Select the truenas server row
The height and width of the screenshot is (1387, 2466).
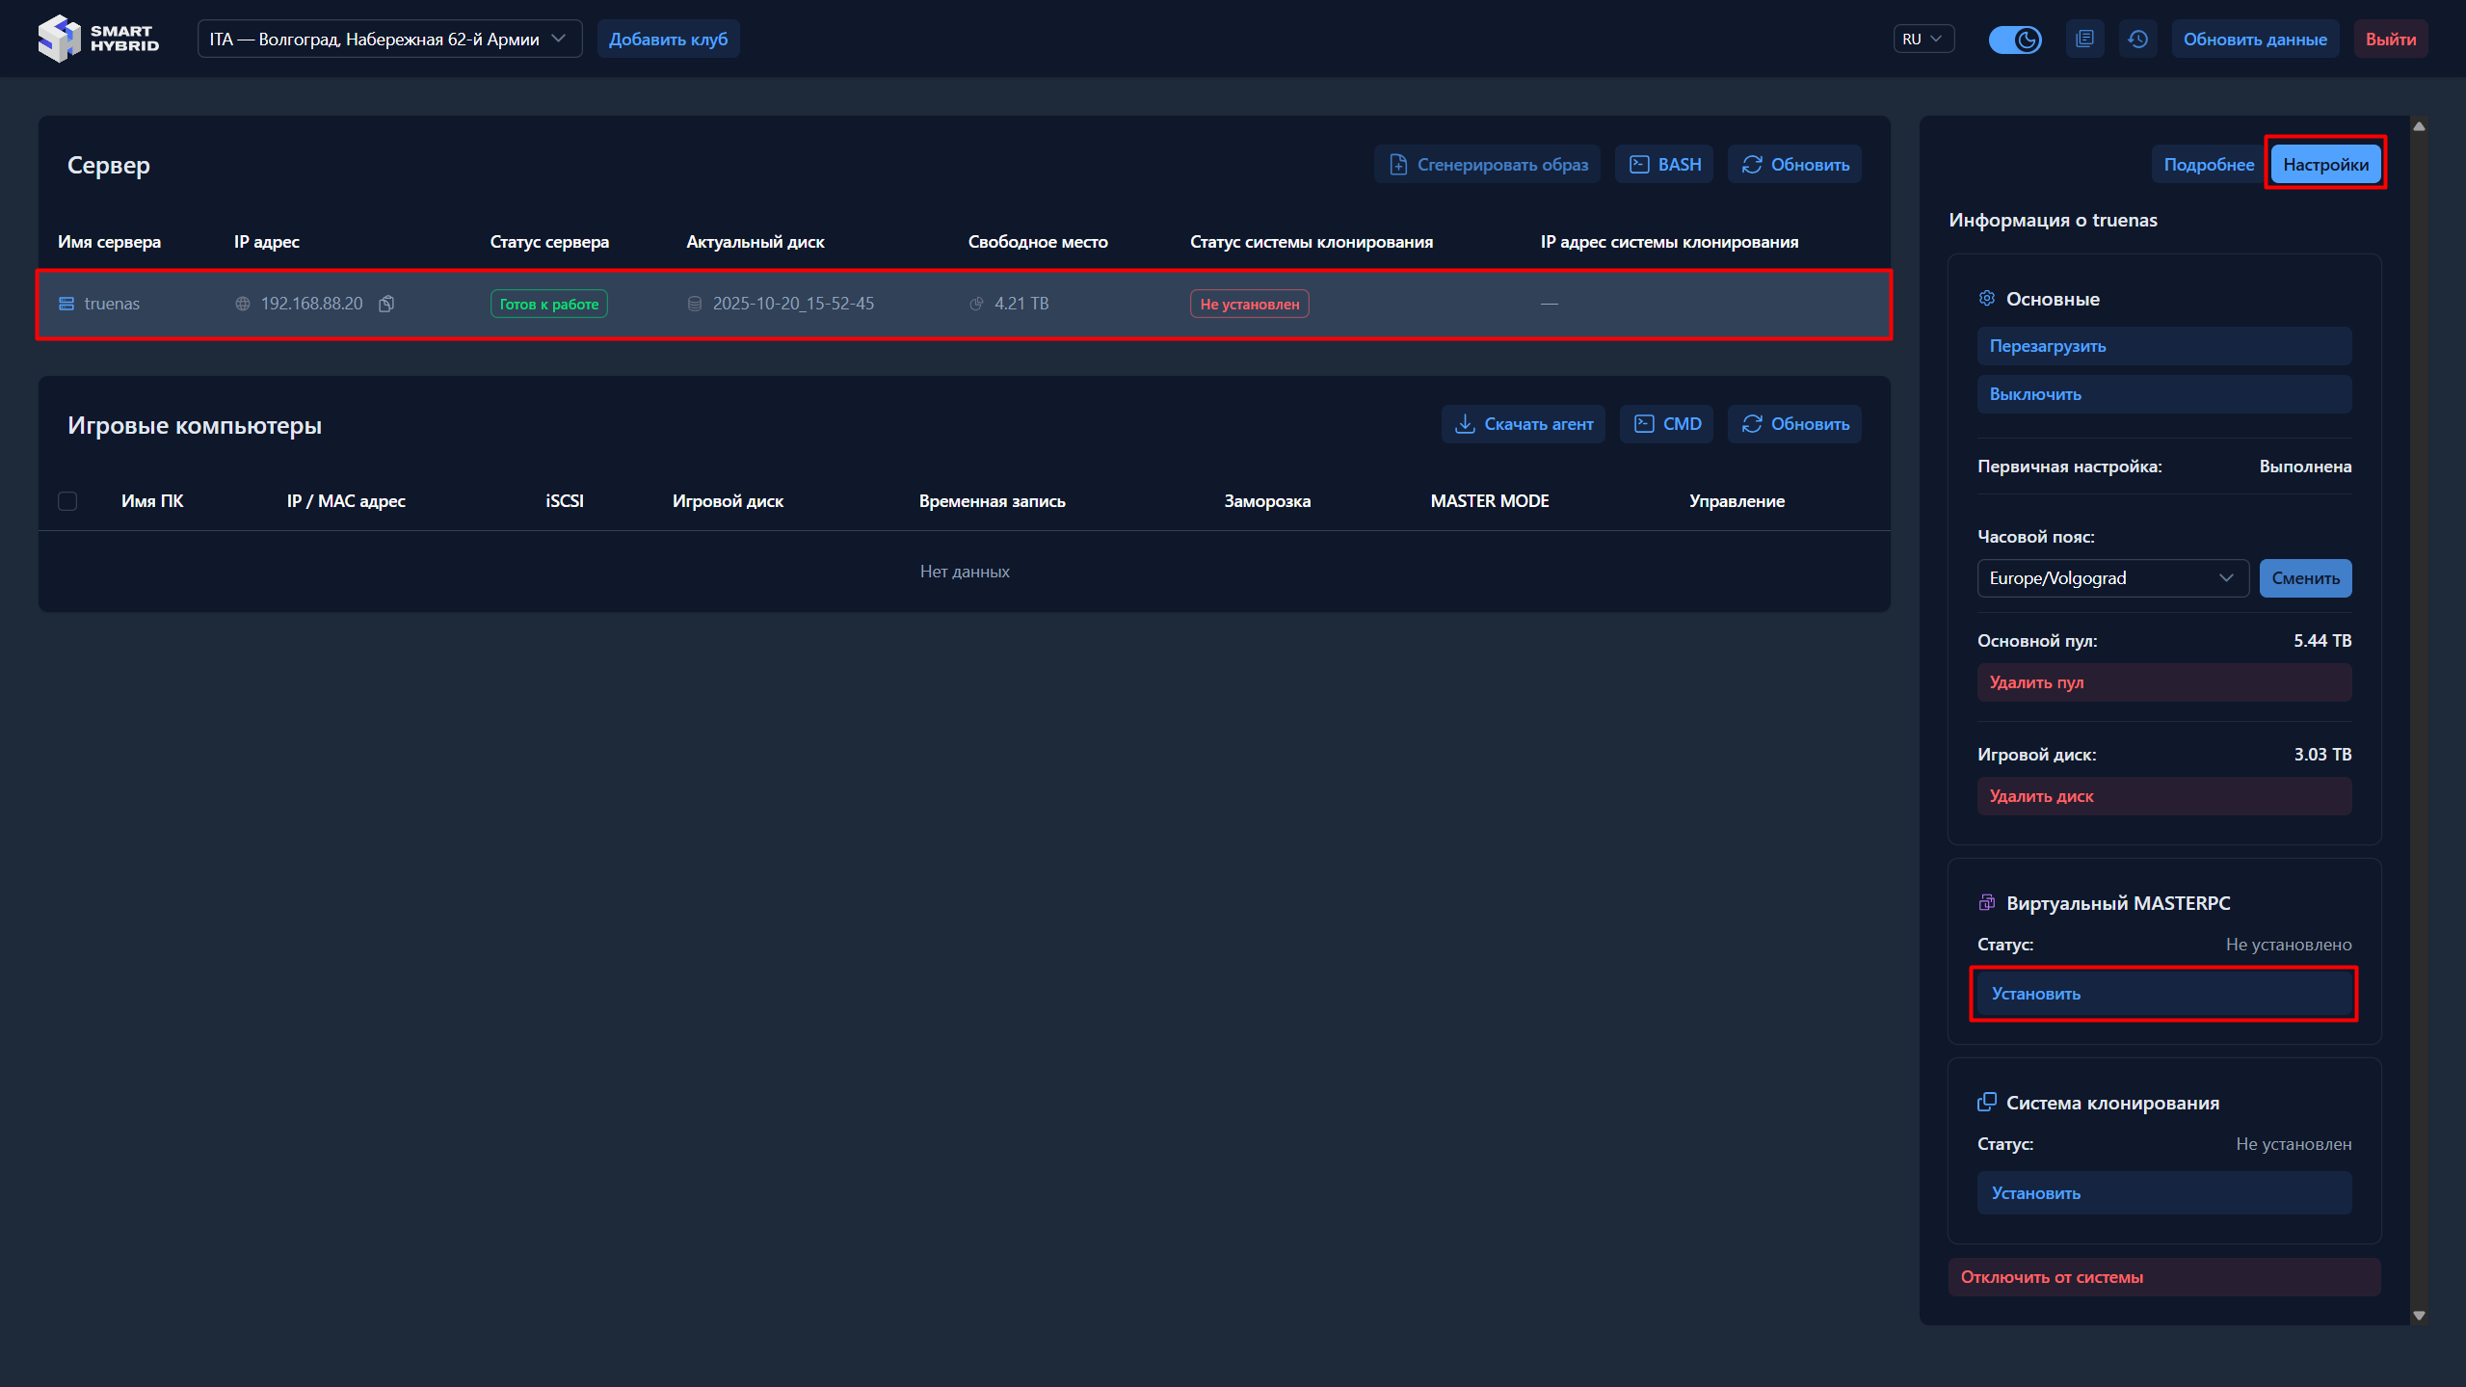point(964,304)
